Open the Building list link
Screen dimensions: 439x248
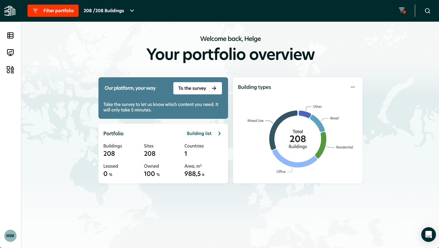(x=199, y=133)
